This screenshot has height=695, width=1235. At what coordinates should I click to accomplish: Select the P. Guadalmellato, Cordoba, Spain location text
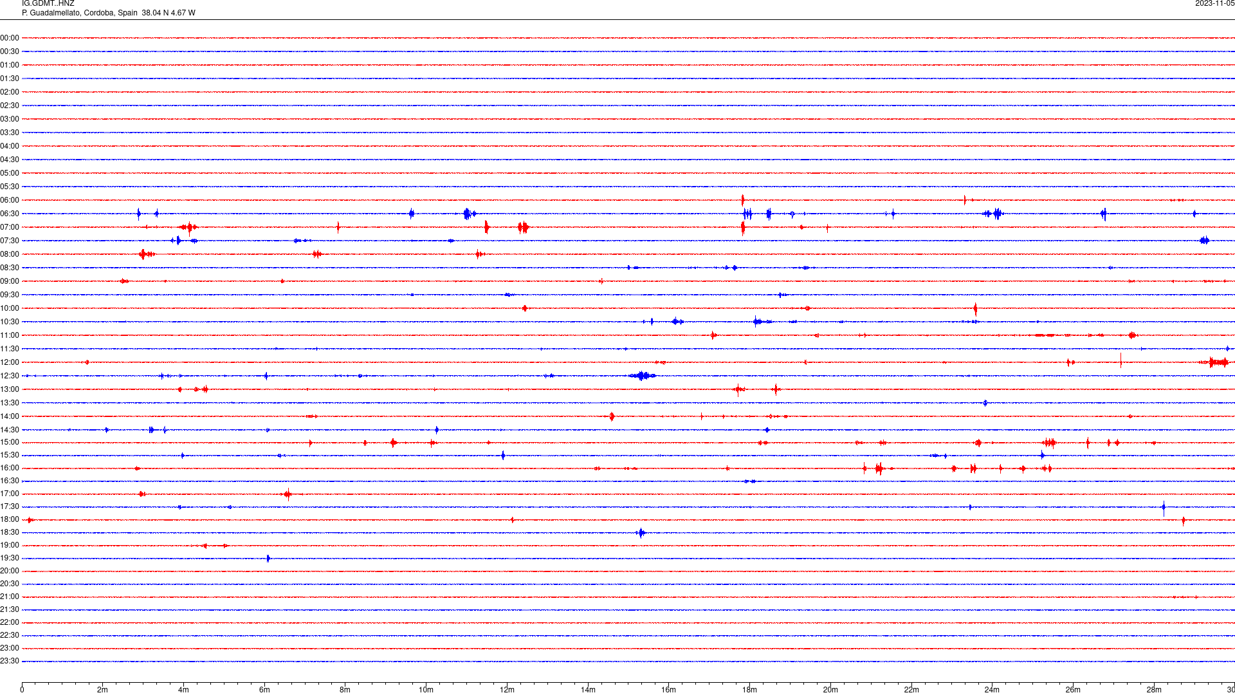[80, 13]
